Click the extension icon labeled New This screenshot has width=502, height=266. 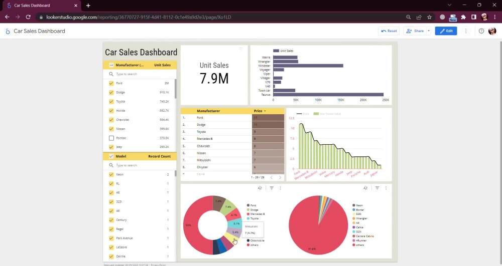[x=453, y=17]
